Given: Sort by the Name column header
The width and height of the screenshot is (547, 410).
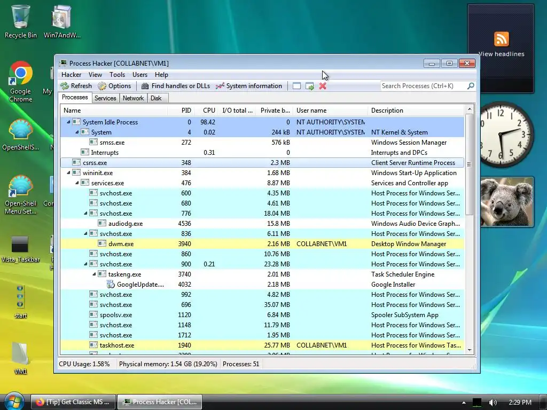Looking at the screenshot, I should (114, 110).
